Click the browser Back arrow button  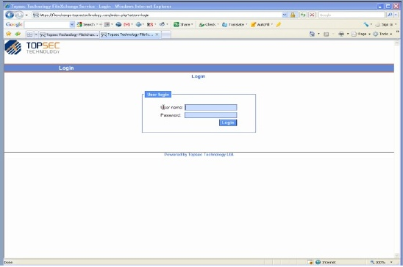point(10,15)
